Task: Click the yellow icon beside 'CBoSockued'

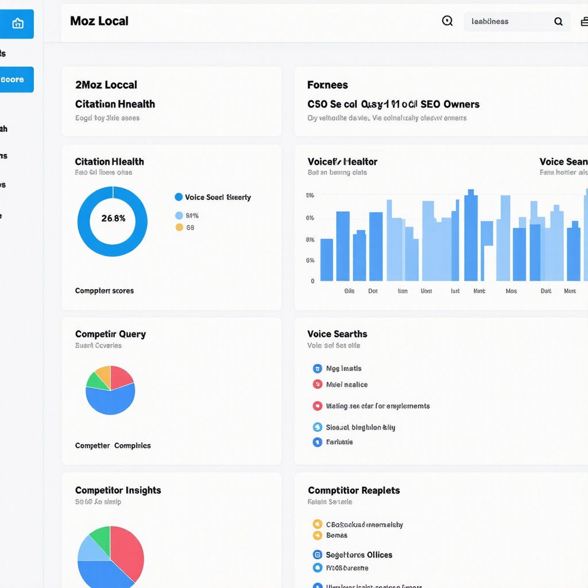Action: point(317,524)
